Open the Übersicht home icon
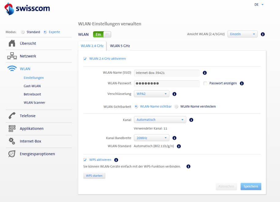Image resolution: width=280 pixels, height=202 pixels. (12, 43)
